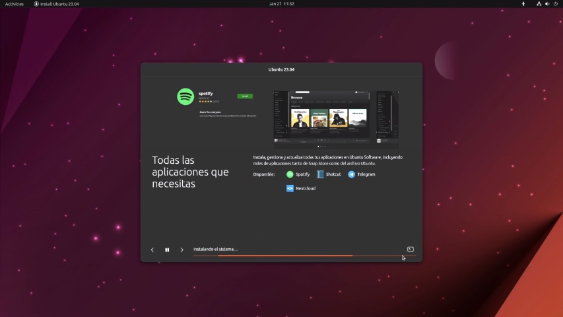
Task: Pause the installer slideshow
Action: [167, 250]
